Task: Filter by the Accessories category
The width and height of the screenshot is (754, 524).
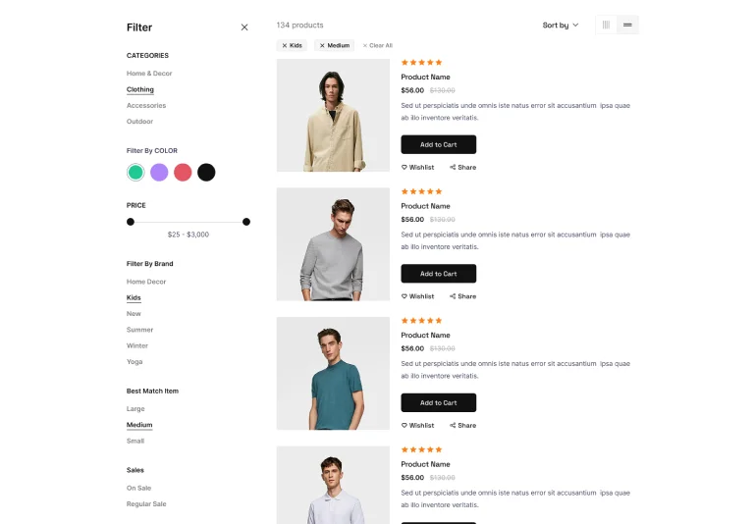Action: click(x=146, y=105)
